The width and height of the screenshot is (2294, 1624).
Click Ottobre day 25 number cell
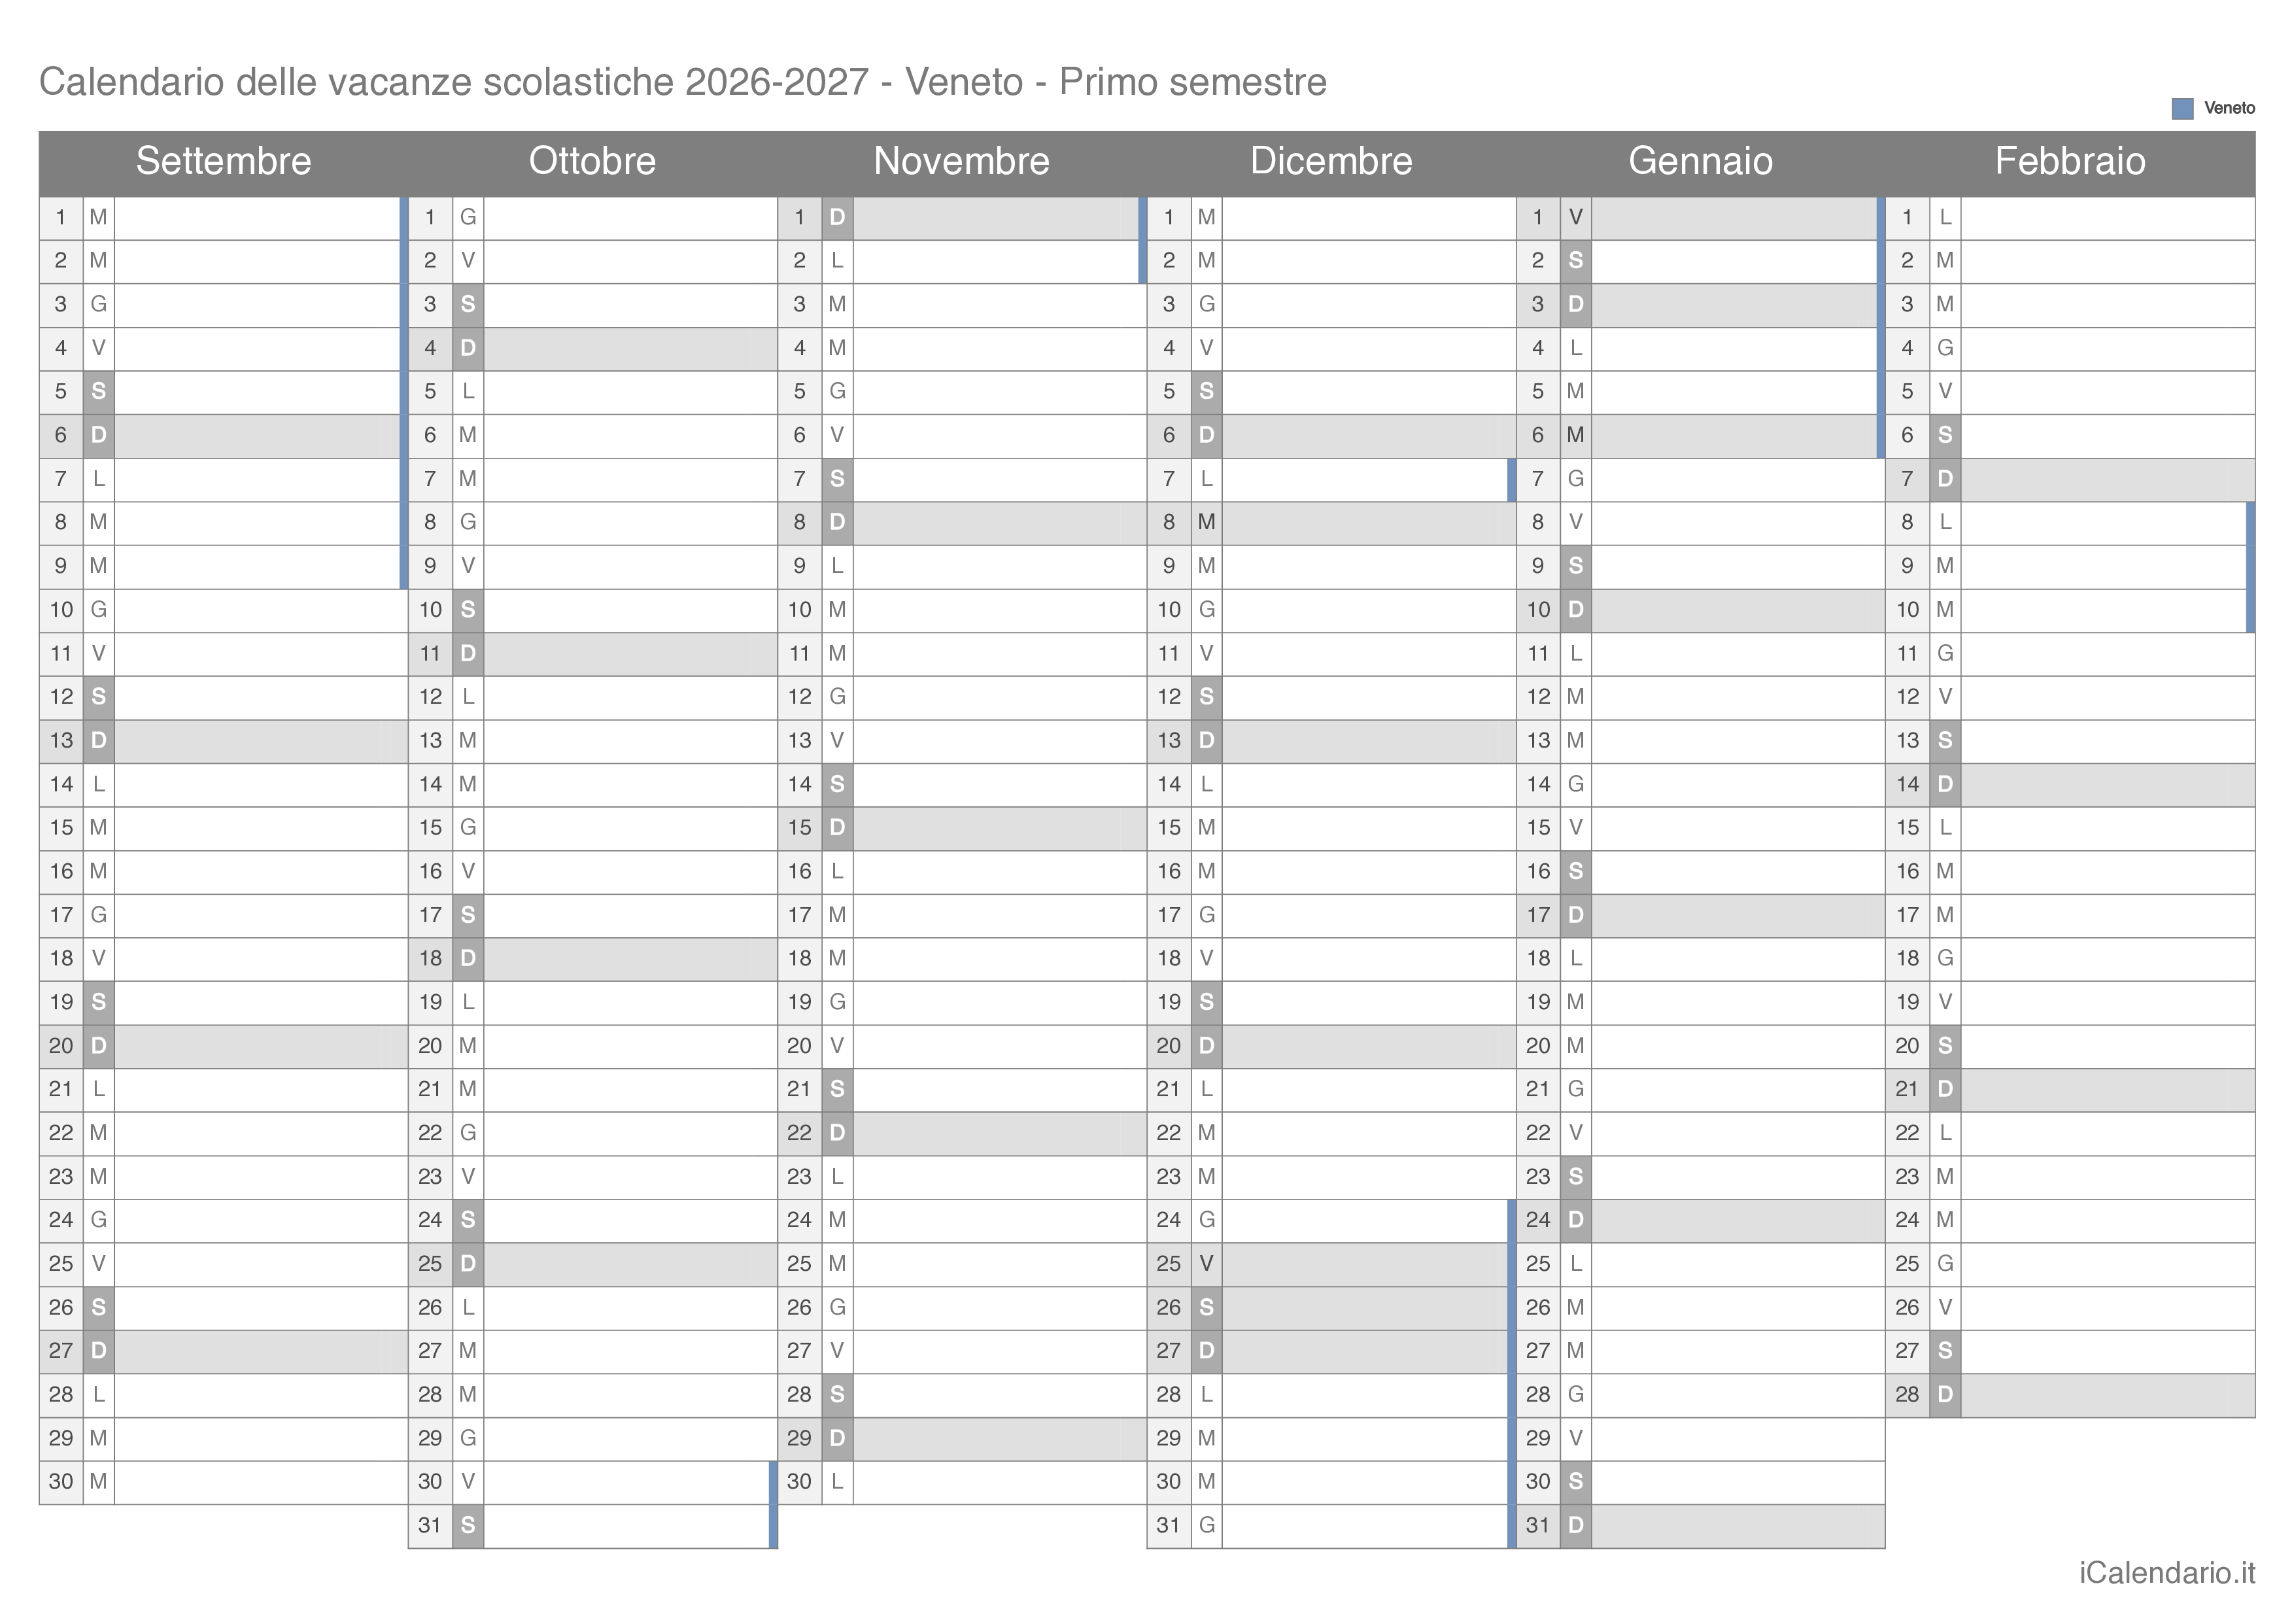coord(430,1264)
